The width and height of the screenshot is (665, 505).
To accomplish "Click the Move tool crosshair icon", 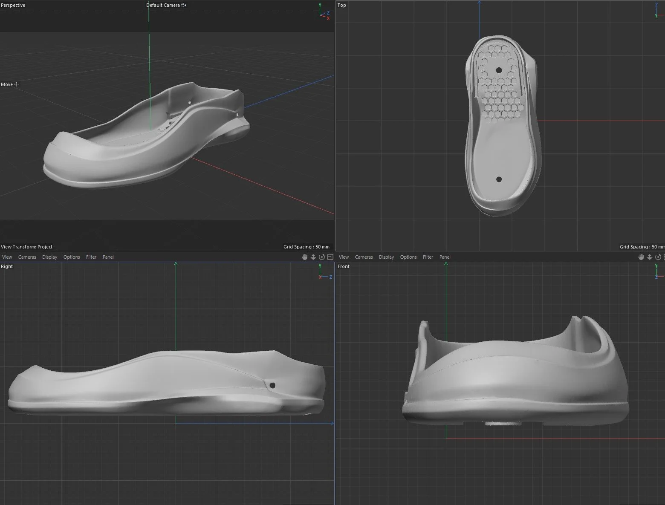I will click(x=17, y=84).
